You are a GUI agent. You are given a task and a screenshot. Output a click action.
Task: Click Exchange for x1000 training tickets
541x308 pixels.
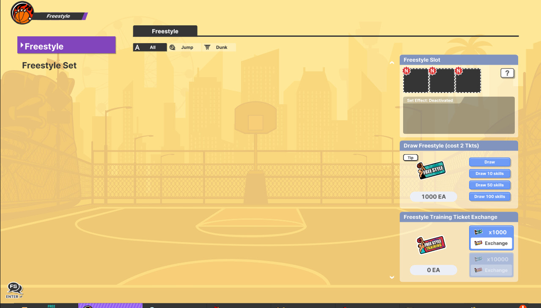(x=491, y=243)
